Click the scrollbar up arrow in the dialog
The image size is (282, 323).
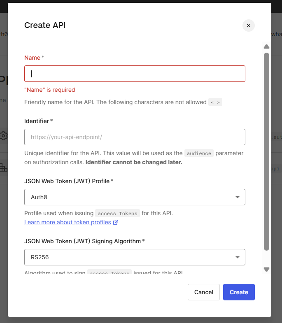pyautogui.click(x=266, y=46)
